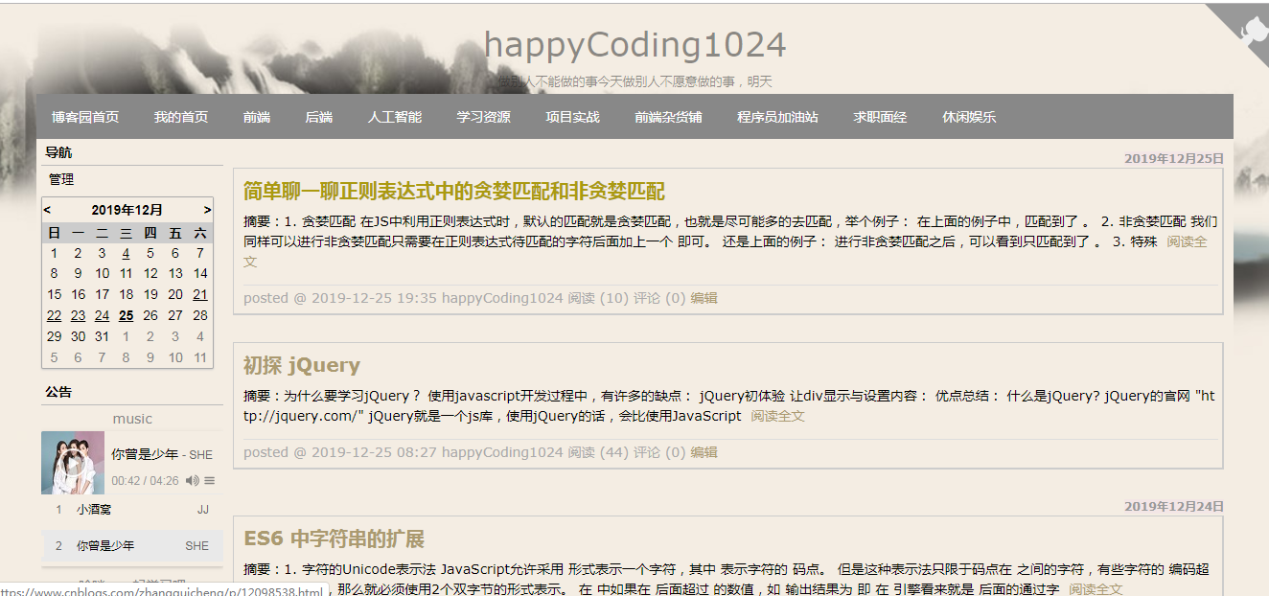Open the 初探 jQuery post title
The image size is (1269, 596).
point(302,365)
